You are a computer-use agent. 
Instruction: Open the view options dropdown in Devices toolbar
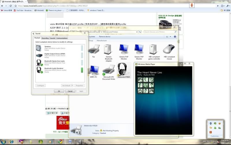(170, 37)
